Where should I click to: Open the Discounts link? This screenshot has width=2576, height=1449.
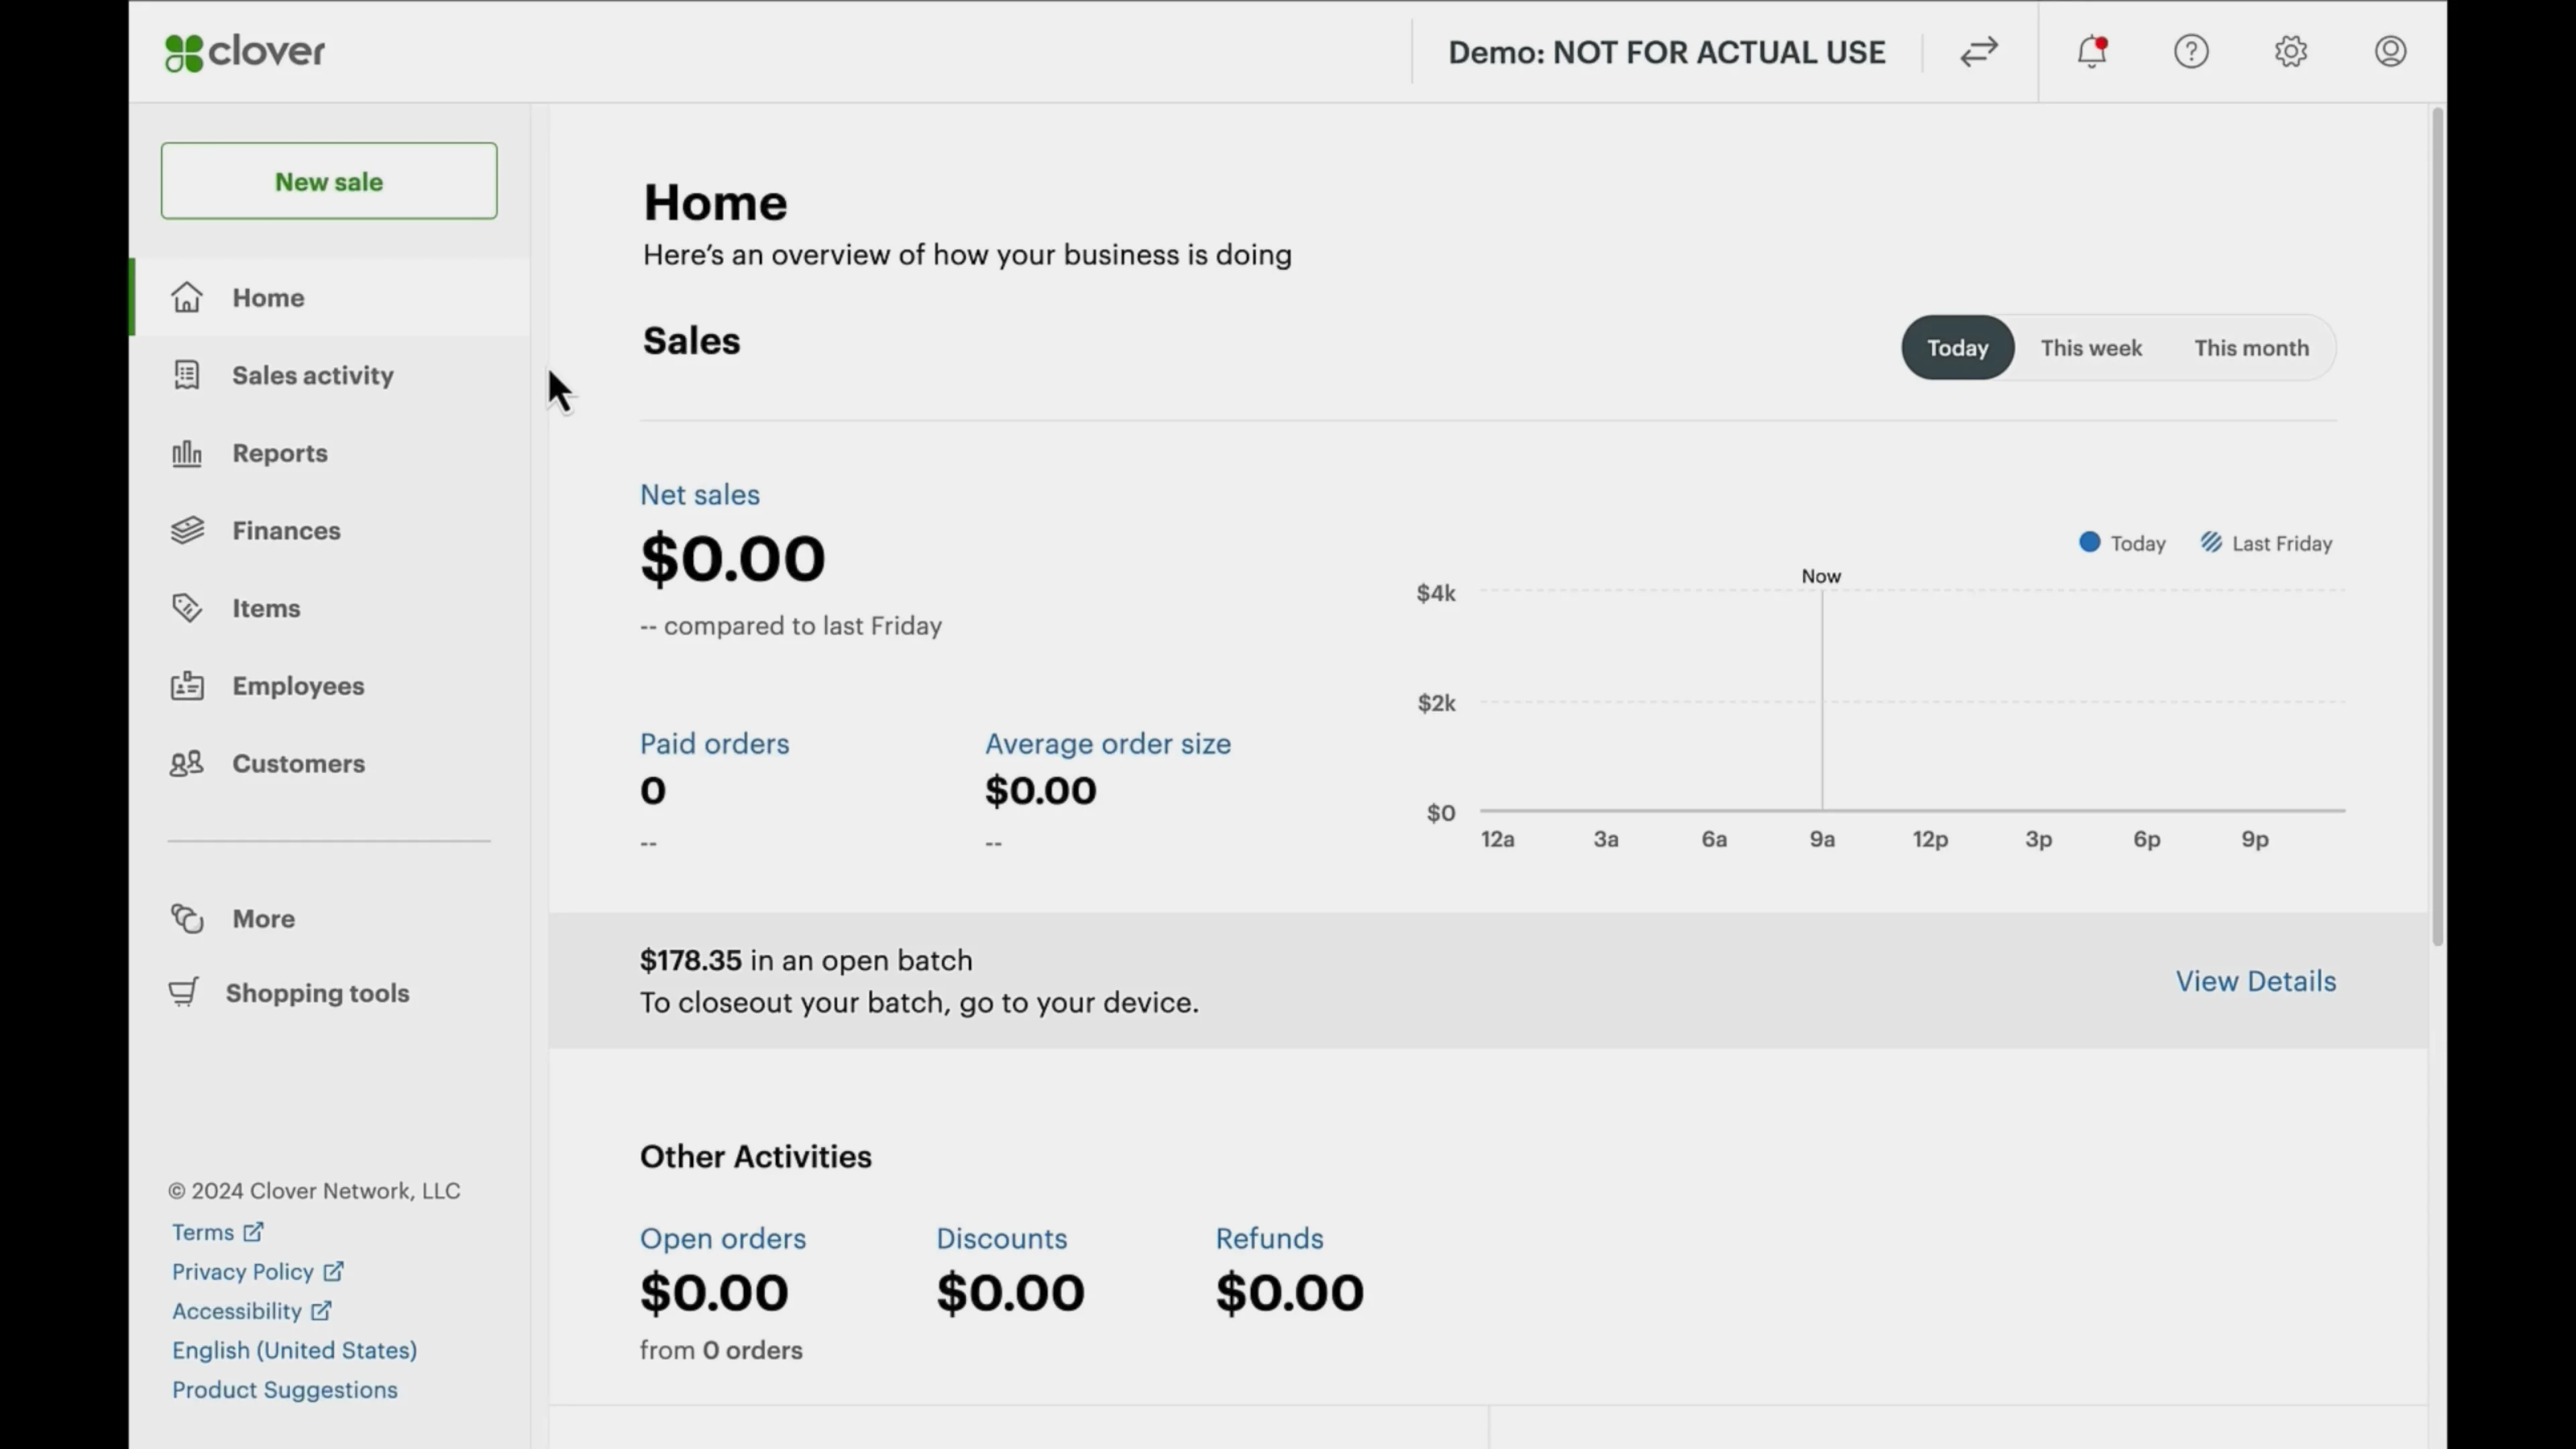click(1002, 1238)
